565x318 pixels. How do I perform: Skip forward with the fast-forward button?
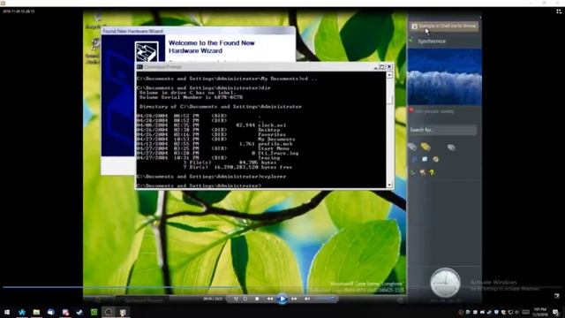pyautogui.click(x=294, y=299)
